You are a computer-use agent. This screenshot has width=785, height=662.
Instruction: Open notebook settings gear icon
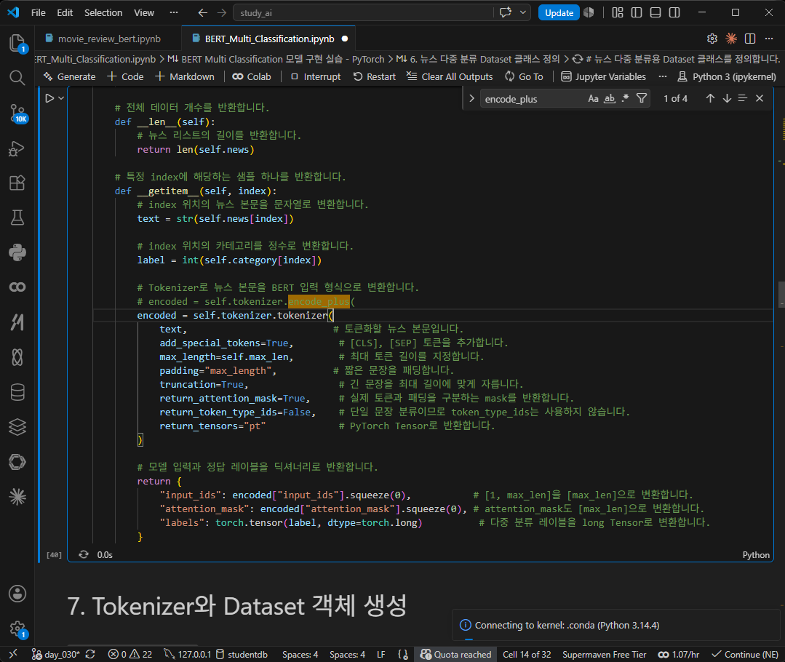point(712,39)
